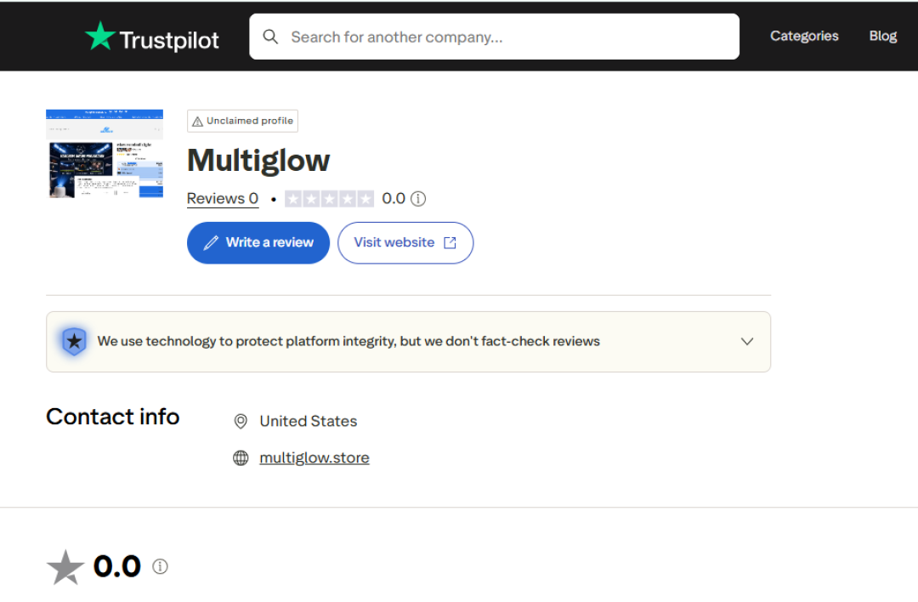Focus the Search for another company field
Screen dimensions: 918x602
click(494, 37)
